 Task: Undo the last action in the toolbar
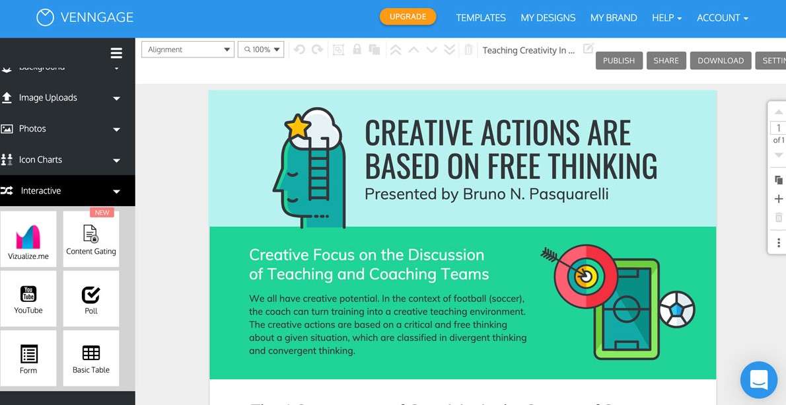300,50
